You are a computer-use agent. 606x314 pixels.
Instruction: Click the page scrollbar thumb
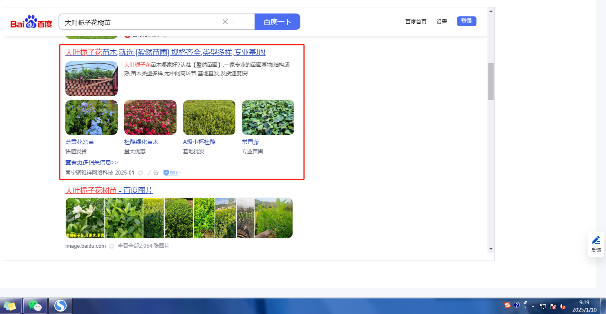[491, 81]
